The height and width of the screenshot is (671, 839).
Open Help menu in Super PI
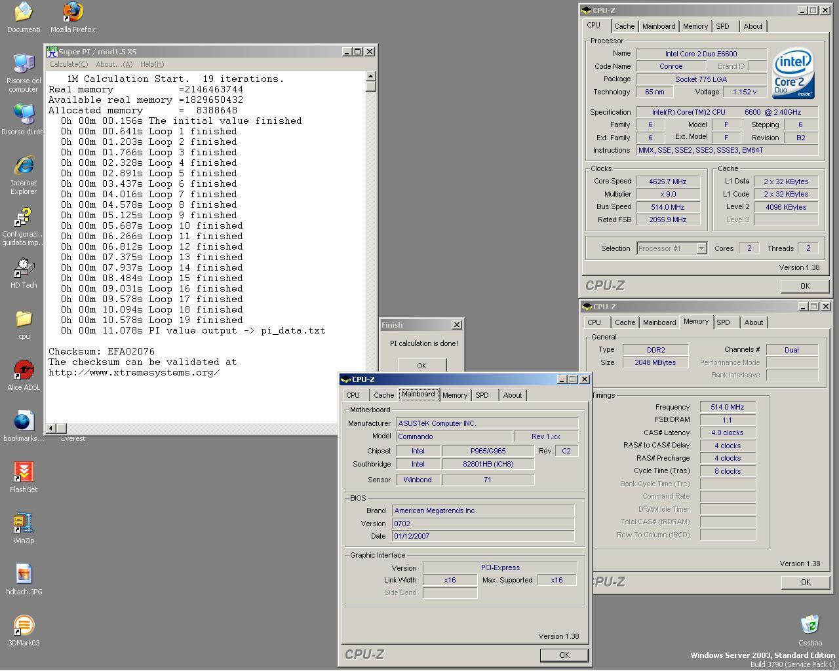pyautogui.click(x=152, y=64)
